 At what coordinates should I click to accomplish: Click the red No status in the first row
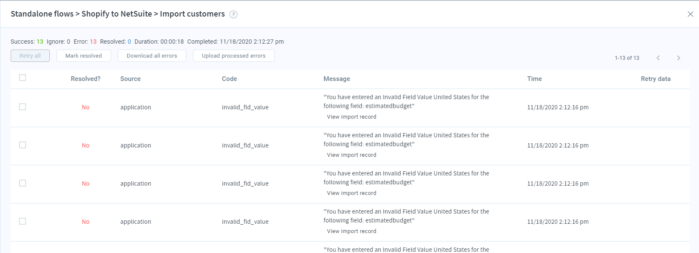[x=85, y=107]
